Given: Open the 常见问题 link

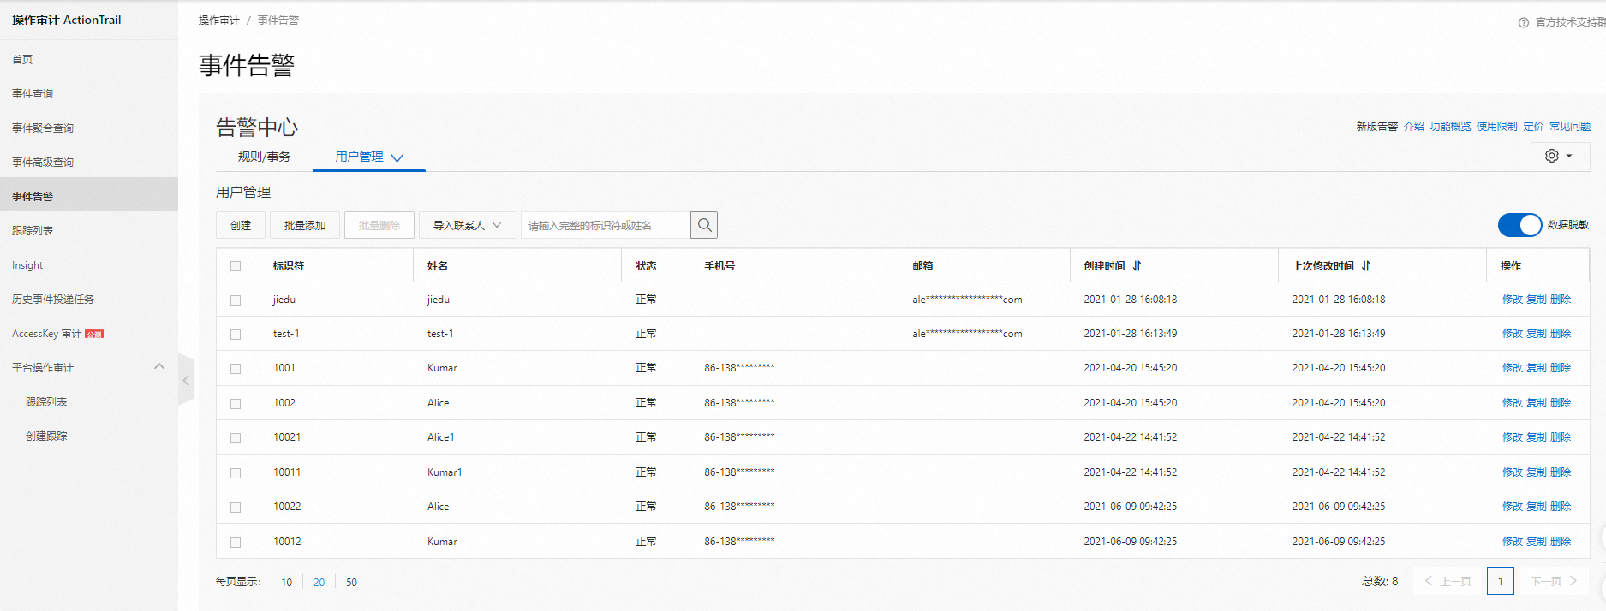Looking at the screenshot, I should (x=1570, y=127).
